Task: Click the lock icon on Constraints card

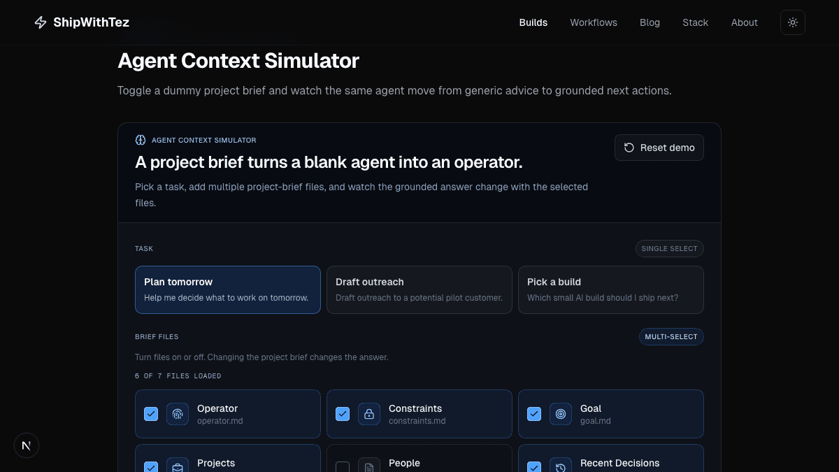Action: tap(369, 414)
